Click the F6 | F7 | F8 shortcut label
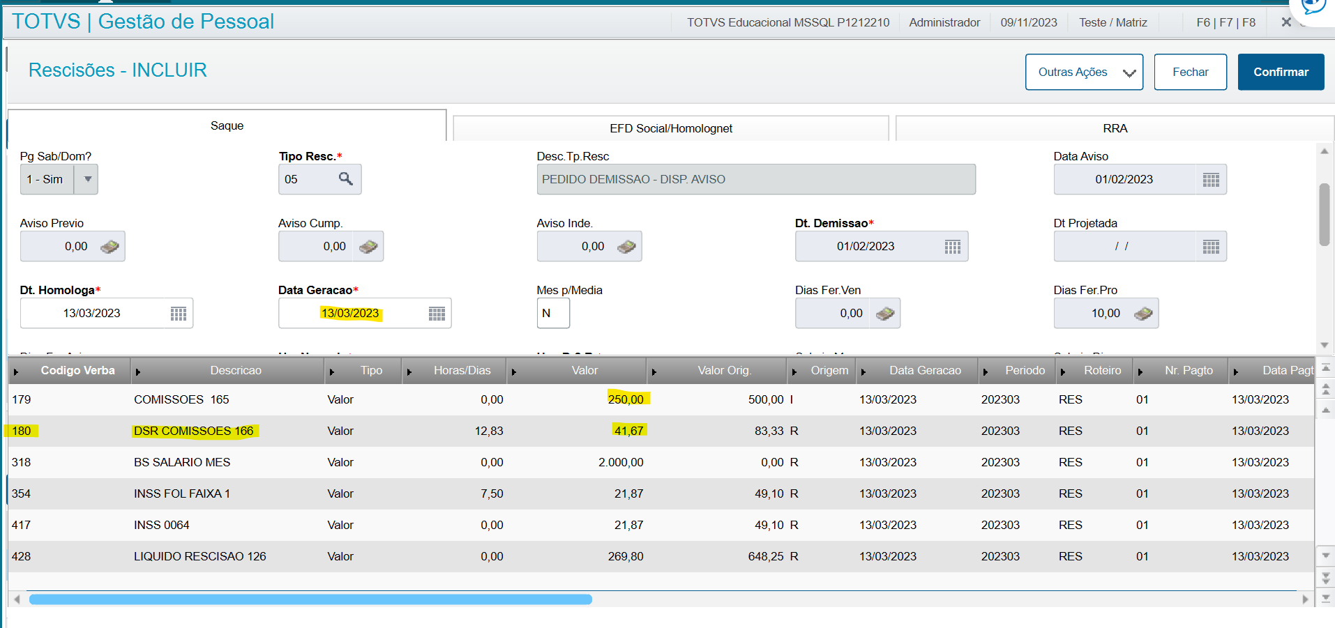This screenshot has height=628, width=1335. (x=1225, y=22)
